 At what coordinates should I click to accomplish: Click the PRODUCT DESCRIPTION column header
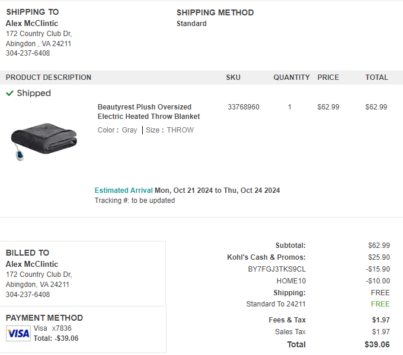[x=49, y=78]
